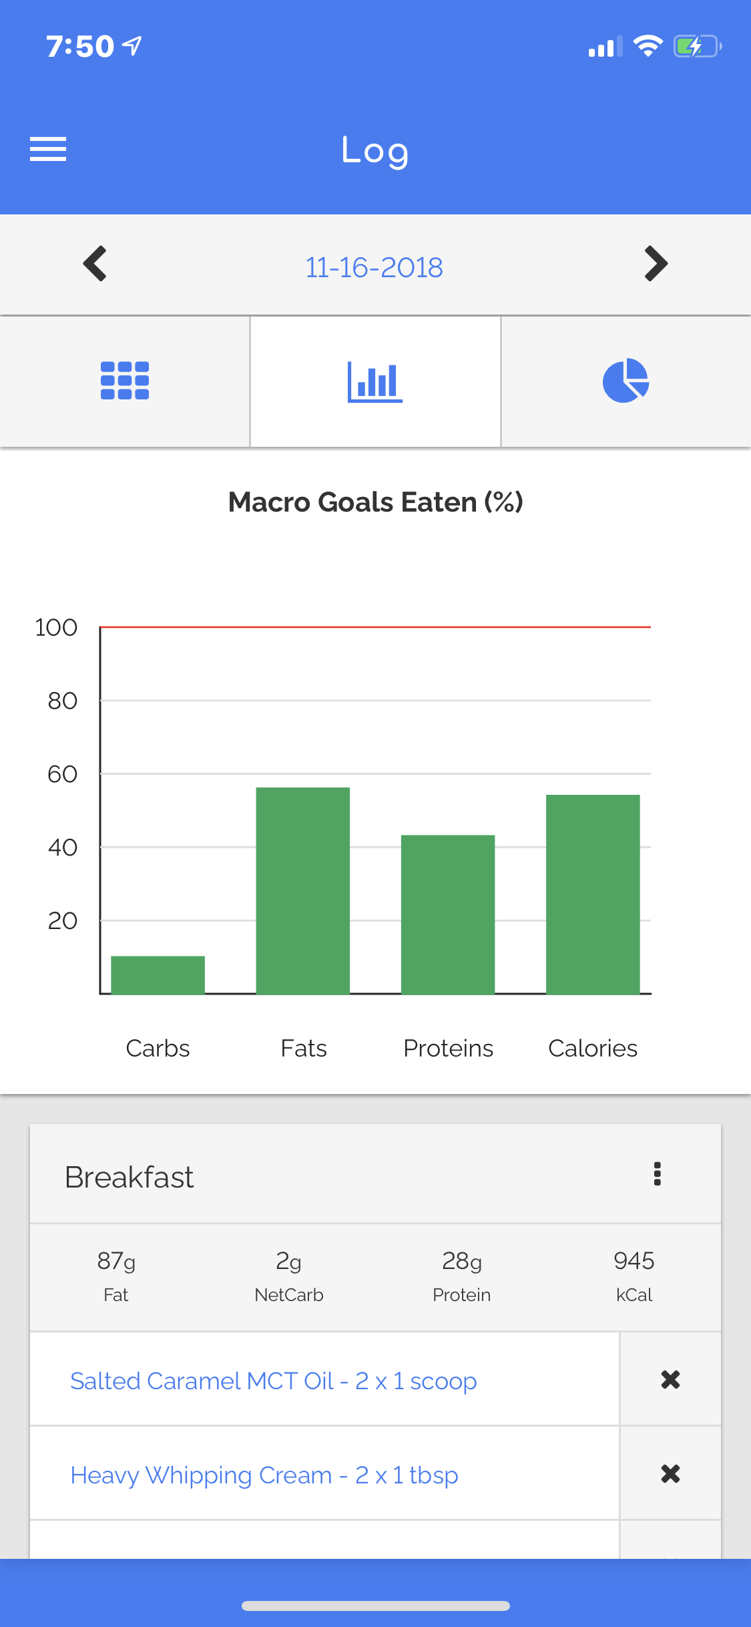Select the Proteins bar in chart
Image resolution: width=751 pixels, height=1627 pixels.
pos(448,914)
